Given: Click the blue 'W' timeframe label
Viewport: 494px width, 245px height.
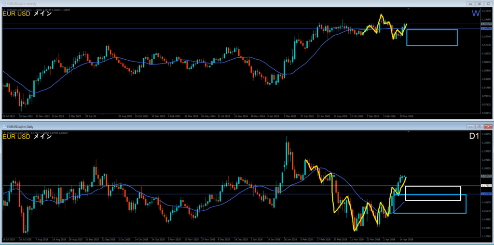Looking at the screenshot, I should [475, 13].
